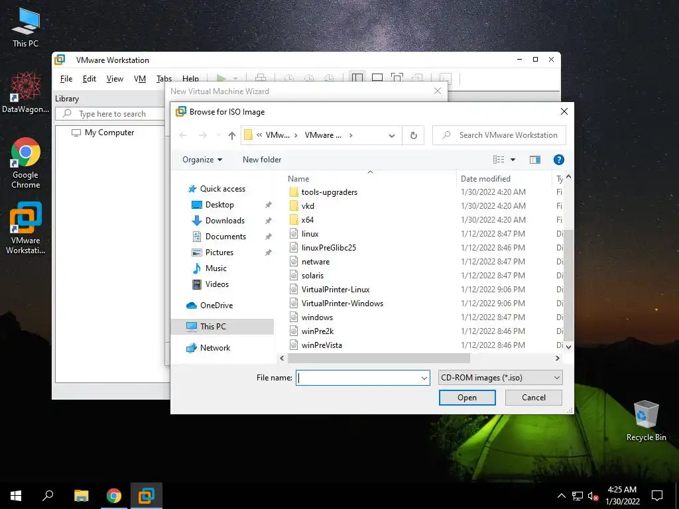Click Library search box
The image size is (679, 509).
tap(110, 114)
